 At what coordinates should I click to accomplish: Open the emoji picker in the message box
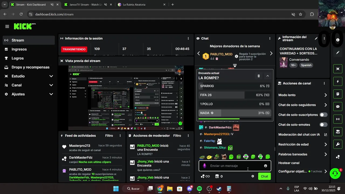tap(265, 166)
